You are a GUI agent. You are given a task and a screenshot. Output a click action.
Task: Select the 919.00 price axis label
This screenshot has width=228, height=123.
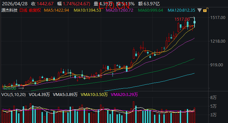217,65
